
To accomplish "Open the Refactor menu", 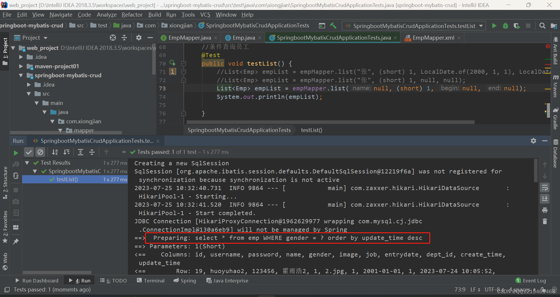I will pos(132,15).
